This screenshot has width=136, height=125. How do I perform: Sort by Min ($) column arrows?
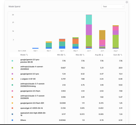64,55
